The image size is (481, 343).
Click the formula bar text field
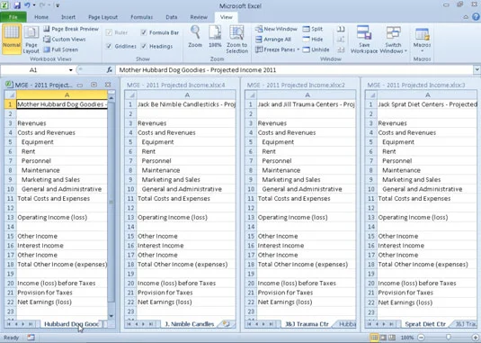[295, 70]
